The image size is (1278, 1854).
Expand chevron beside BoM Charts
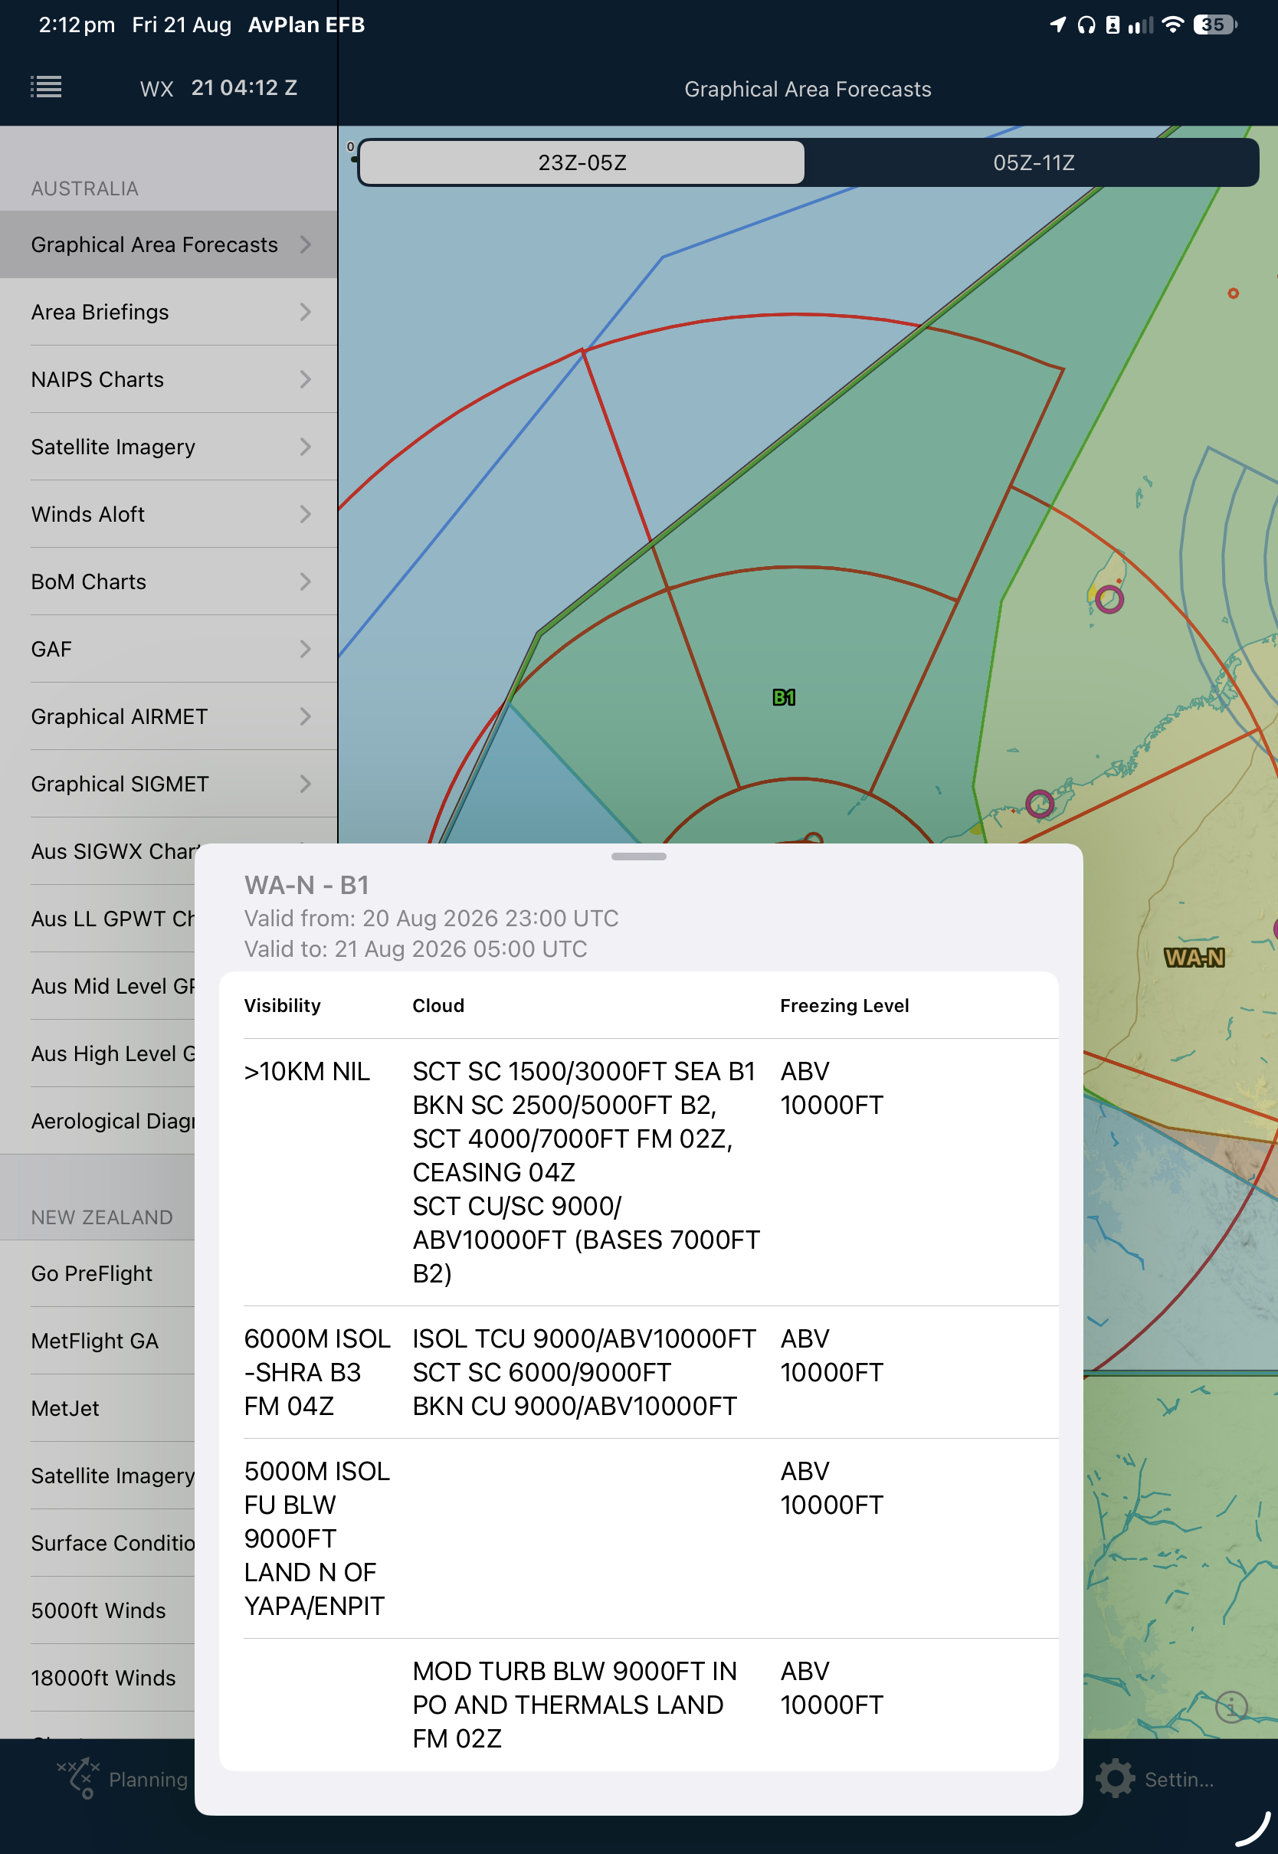pos(305,581)
